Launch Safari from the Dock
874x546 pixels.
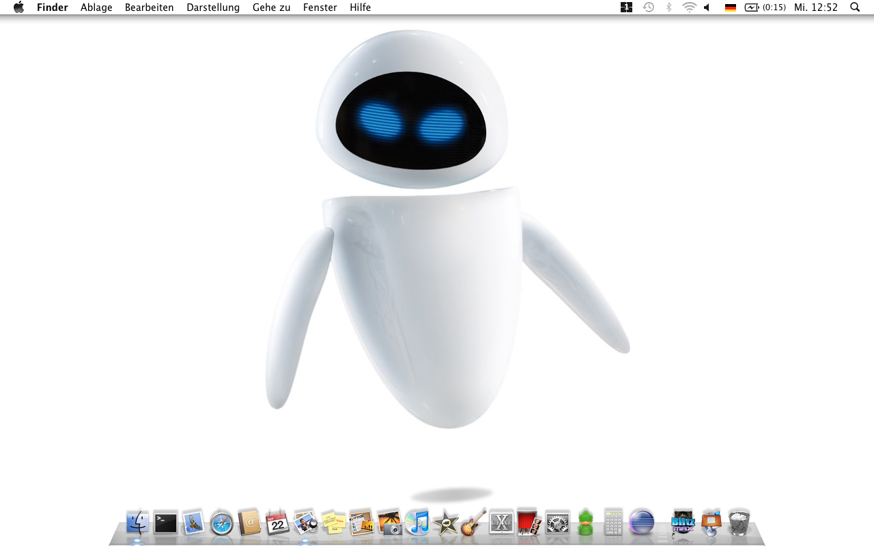[x=222, y=523]
